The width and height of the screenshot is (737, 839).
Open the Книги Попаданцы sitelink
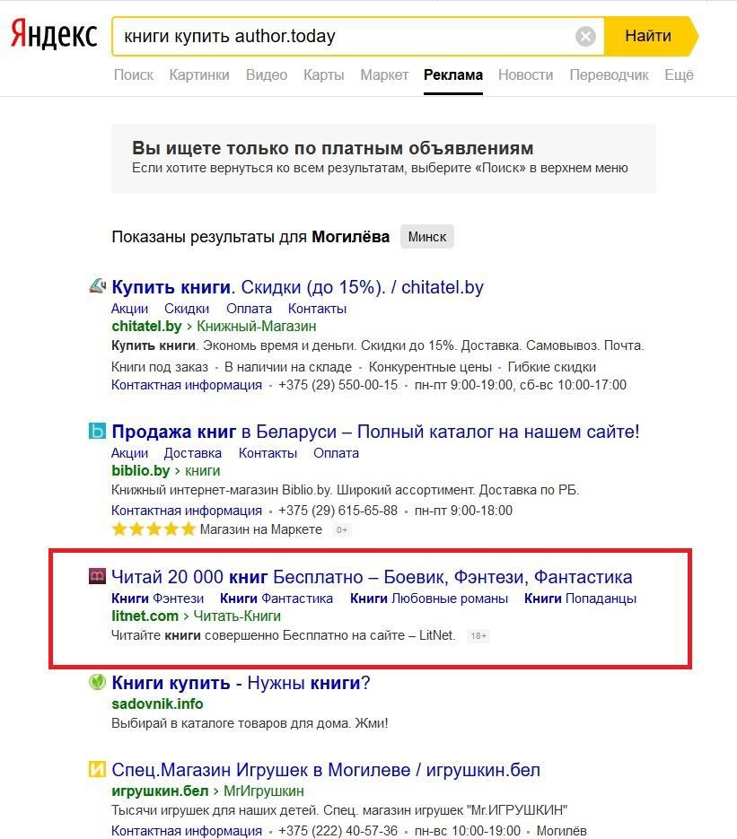(580, 598)
